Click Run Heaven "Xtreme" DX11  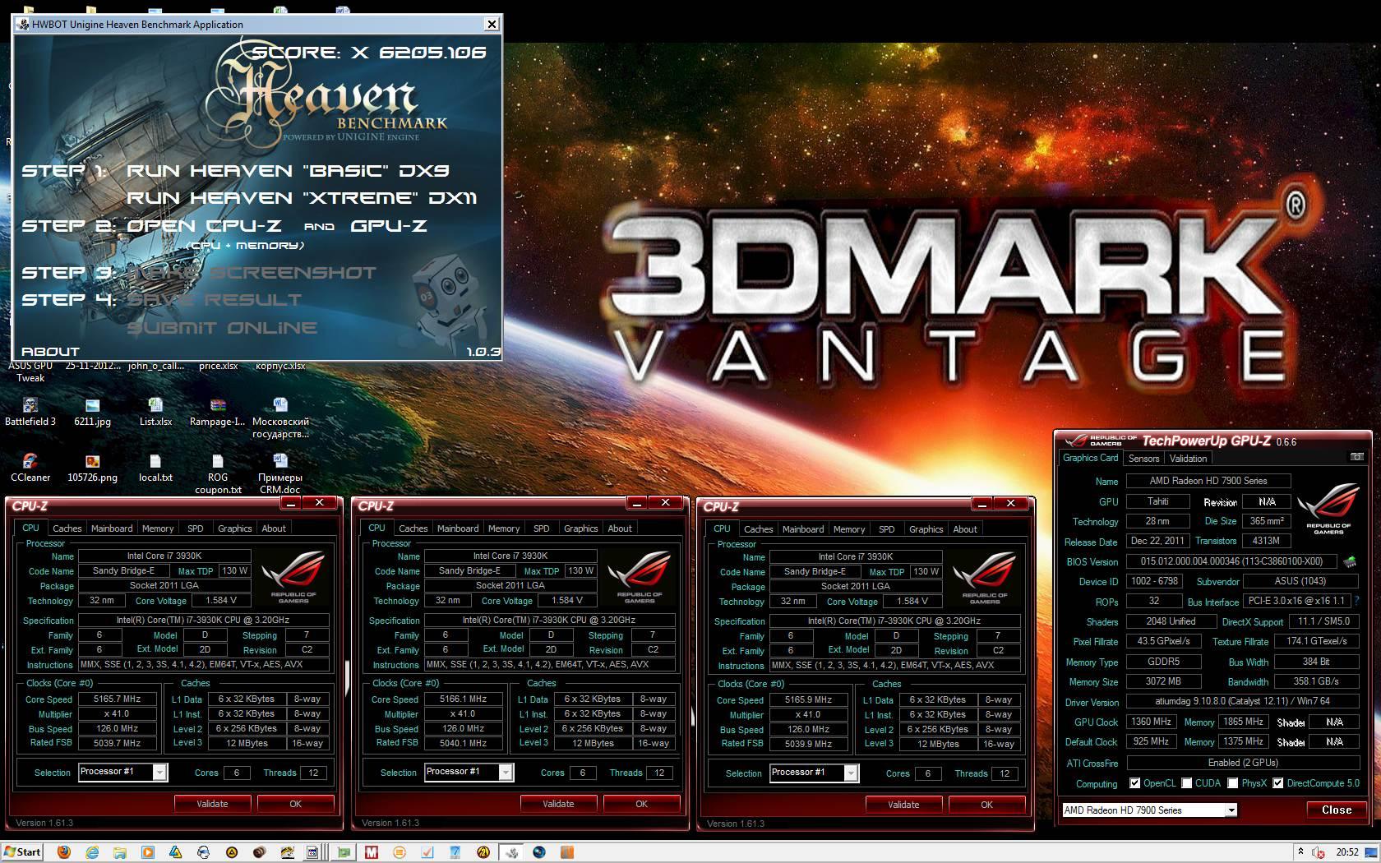[x=302, y=198]
